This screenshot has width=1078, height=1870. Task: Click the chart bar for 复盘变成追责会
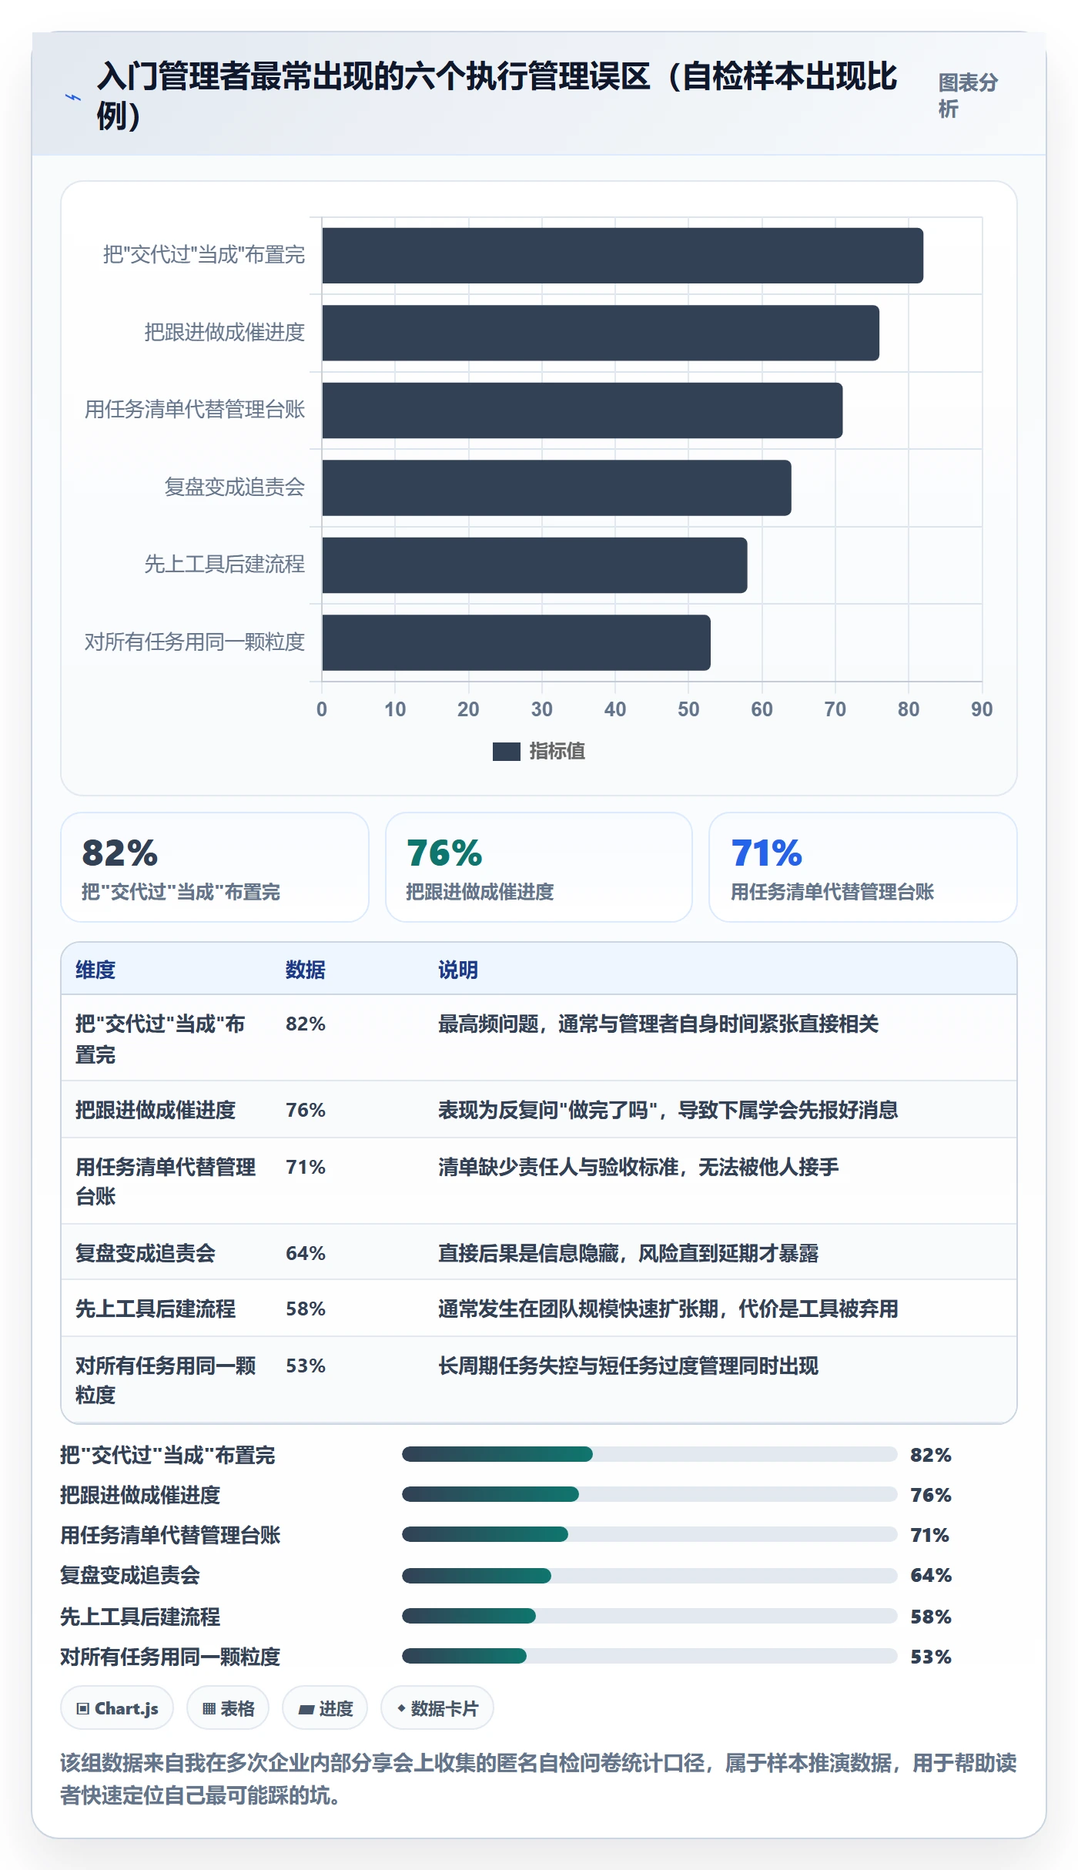coord(557,488)
